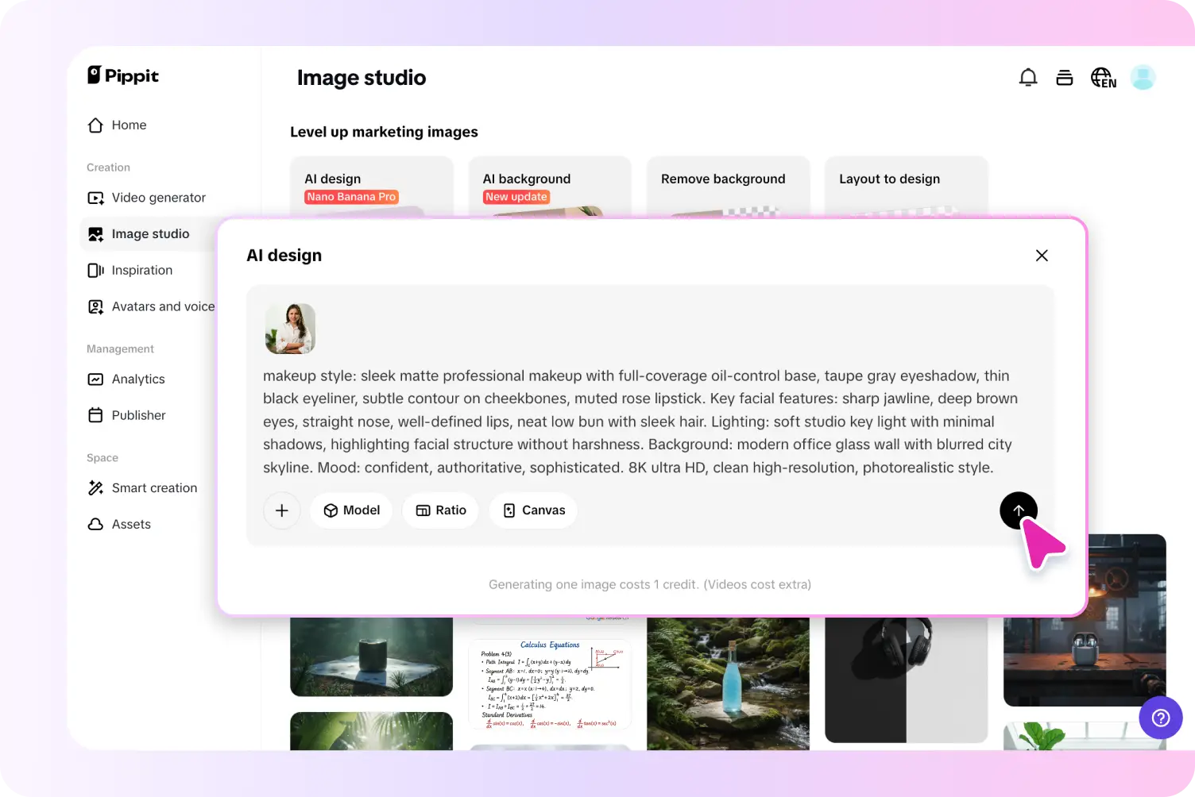Open the help question mark button
The height and width of the screenshot is (797, 1195).
coord(1161,718)
